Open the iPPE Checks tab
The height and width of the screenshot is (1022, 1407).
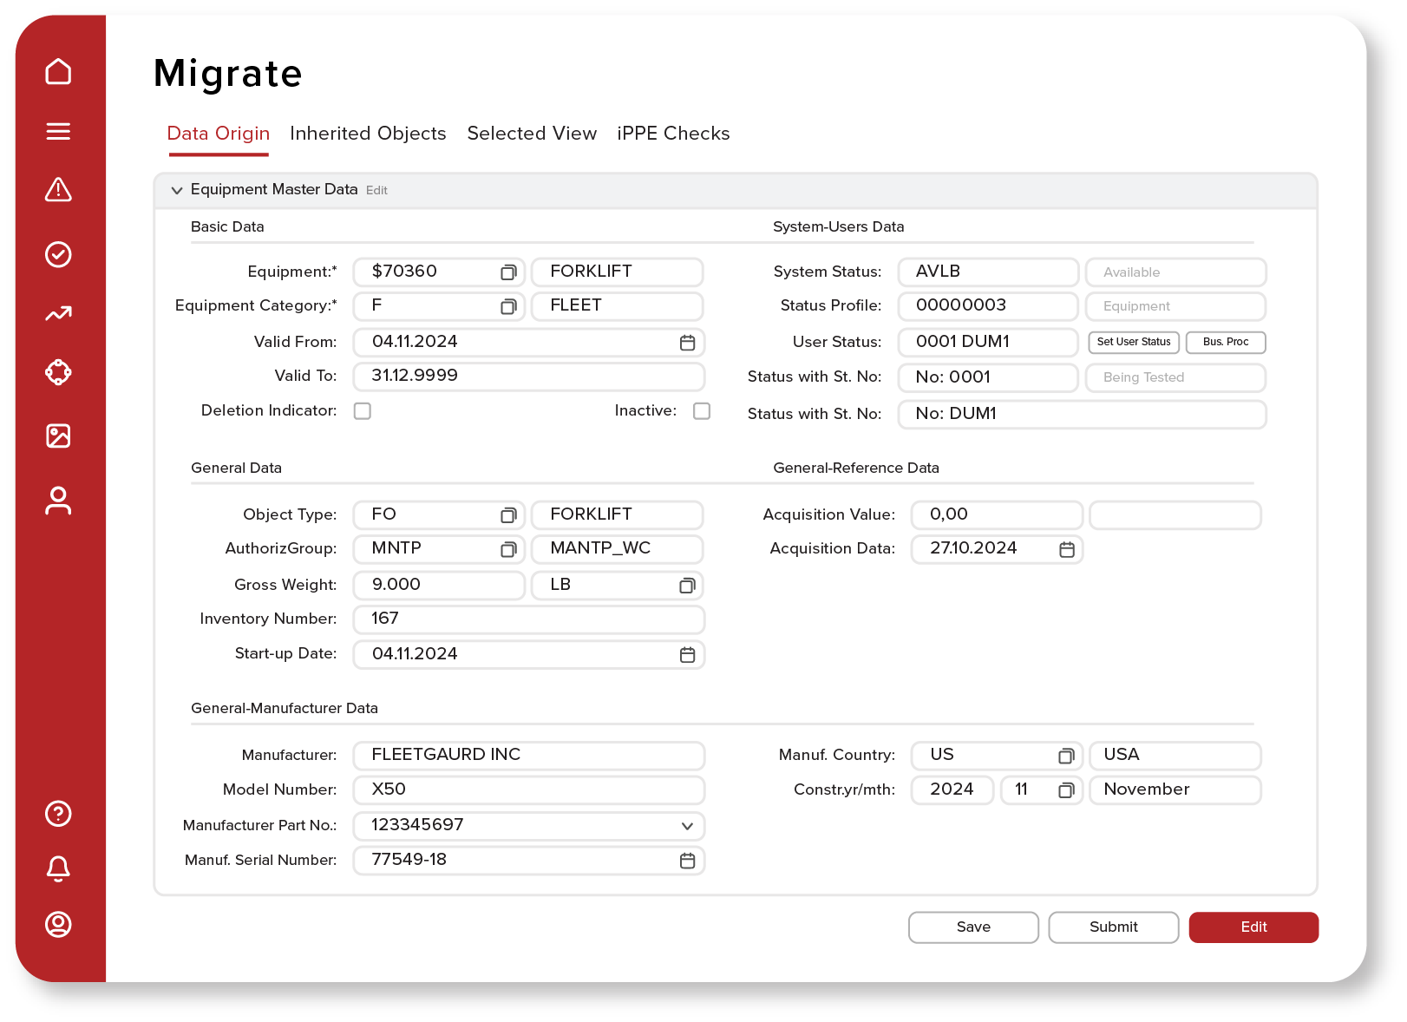pyautogui.click(x=673, y=134)
